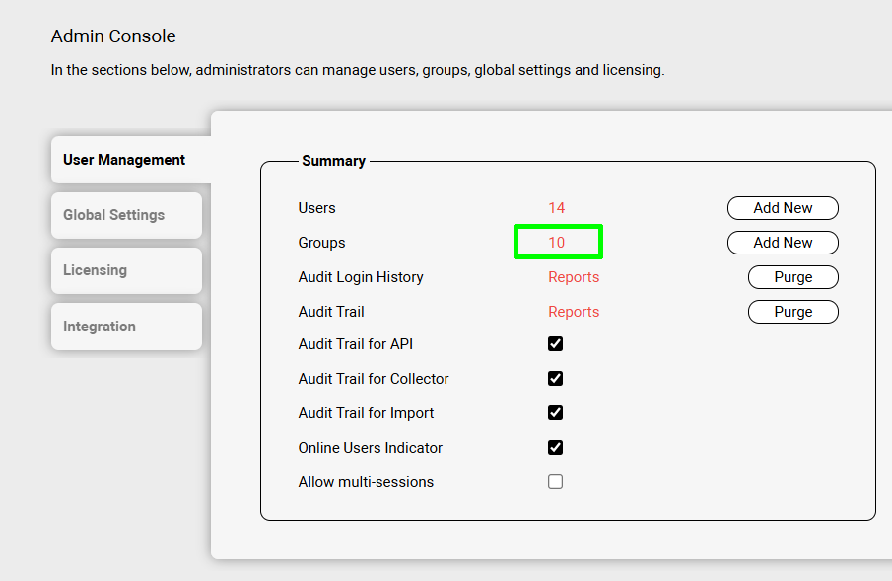Go to the Licensing tab
The height and width of the screenshot is (581, 892).
coord(96,270)
